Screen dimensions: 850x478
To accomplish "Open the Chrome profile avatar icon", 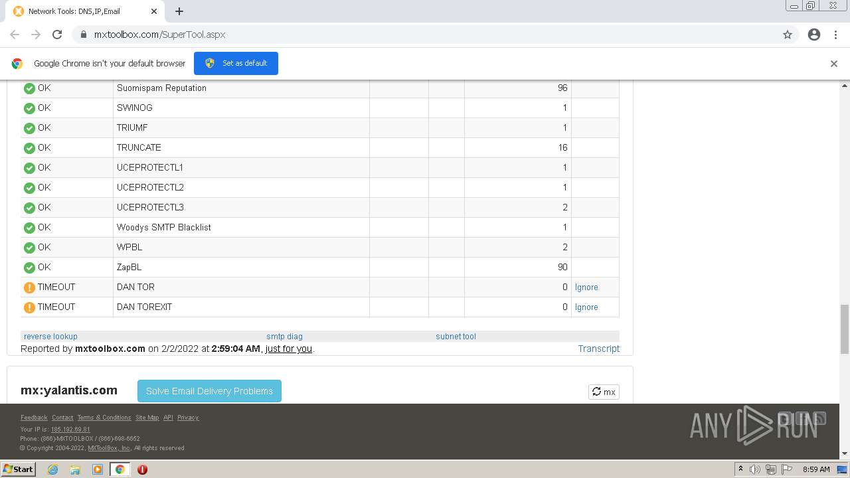I will (x=814, y=35).
